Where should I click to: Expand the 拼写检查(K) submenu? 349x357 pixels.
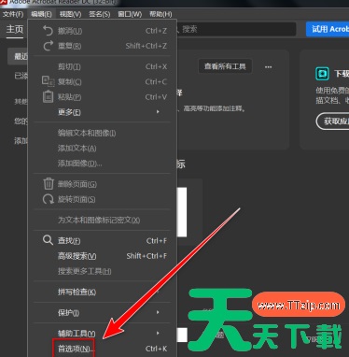[x=102, y=292]
